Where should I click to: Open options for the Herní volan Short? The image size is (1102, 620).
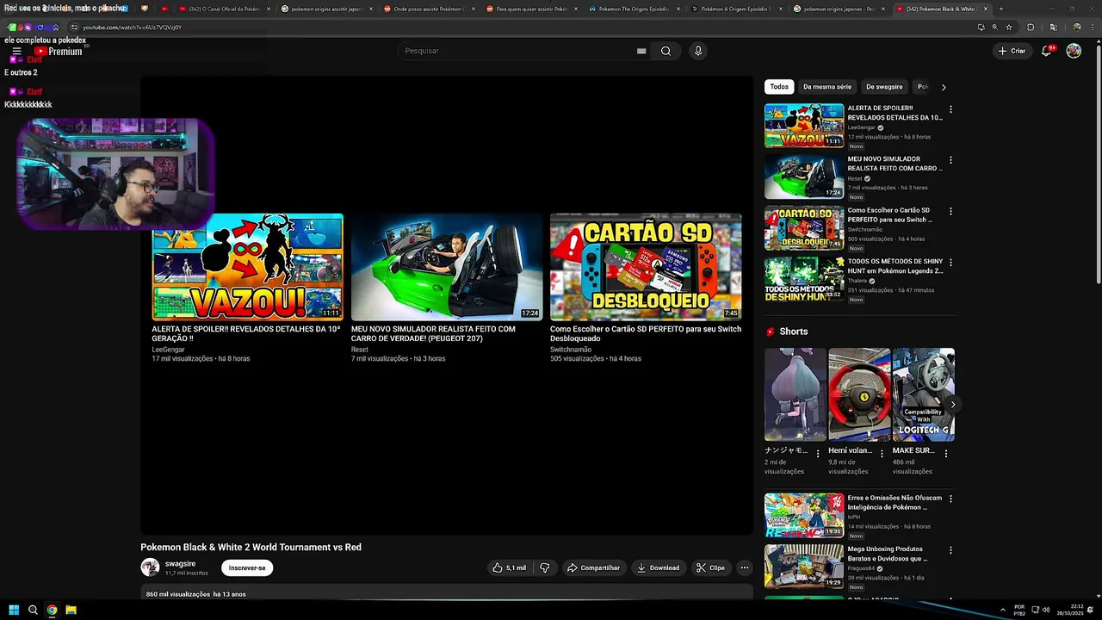pos(882,453)
